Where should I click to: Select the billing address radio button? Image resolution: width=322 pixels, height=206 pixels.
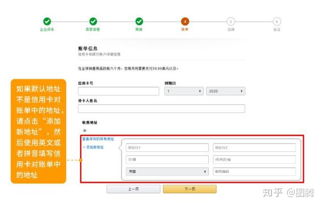point(85,130)
